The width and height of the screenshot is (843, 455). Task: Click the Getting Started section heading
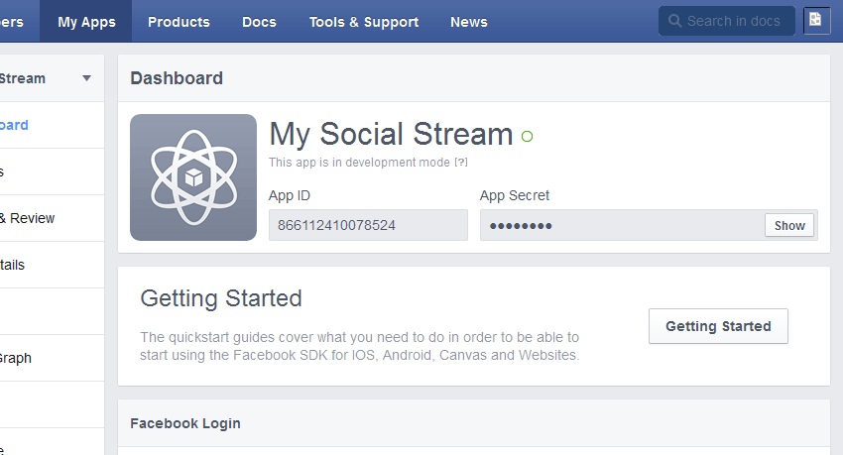coord(221,298)
